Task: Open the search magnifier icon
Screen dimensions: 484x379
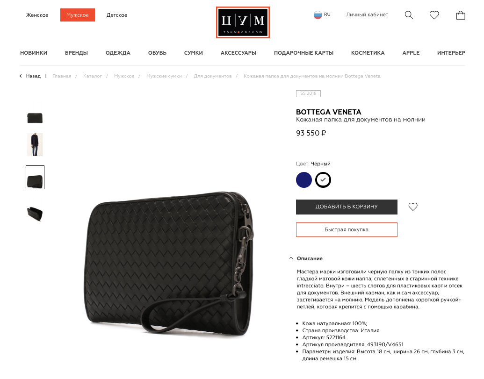Action: 409,15
